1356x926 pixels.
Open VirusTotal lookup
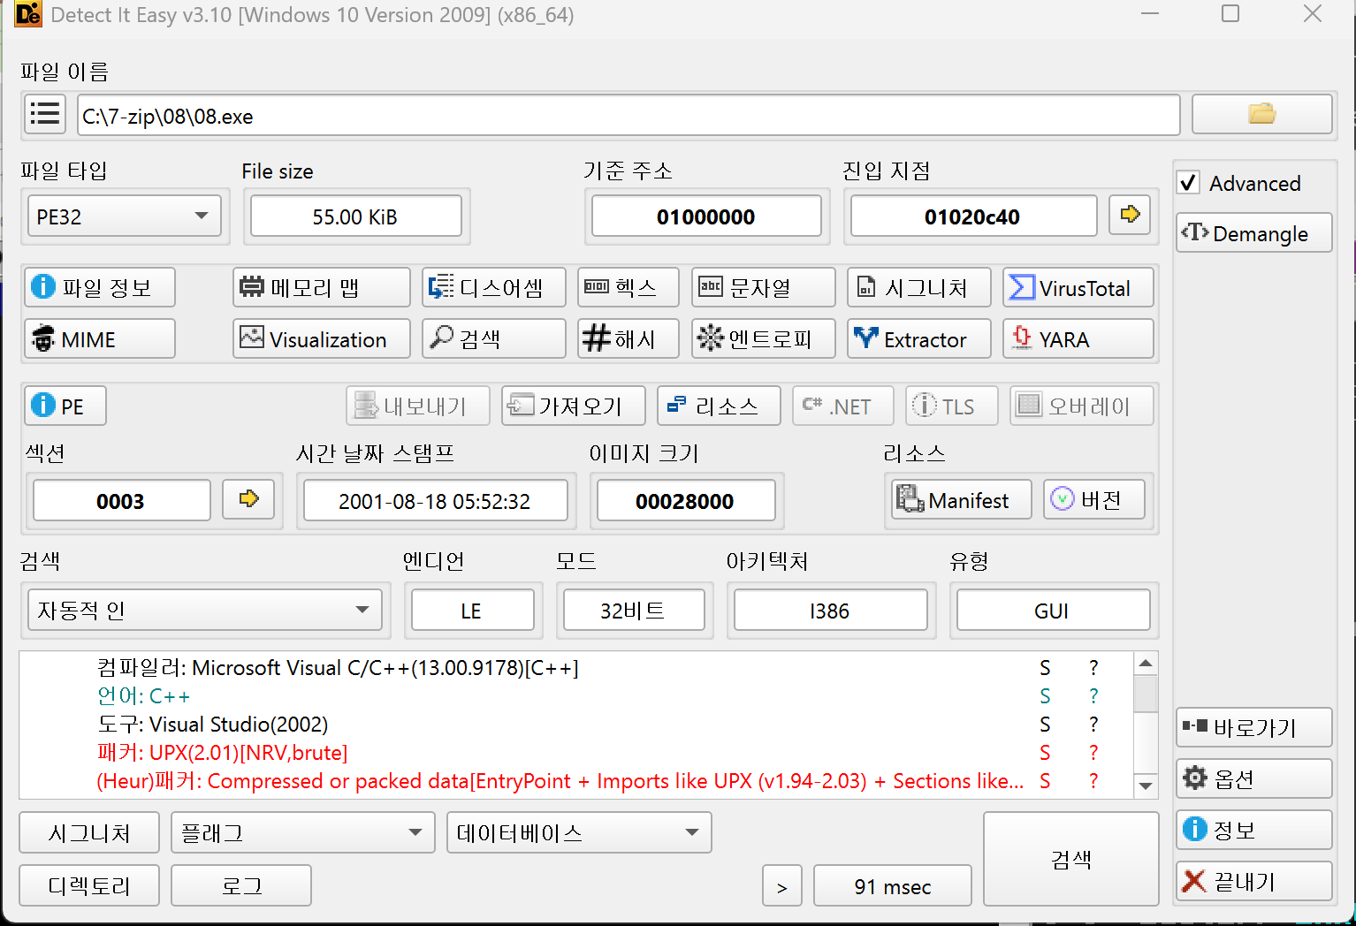pos(1078,288)
